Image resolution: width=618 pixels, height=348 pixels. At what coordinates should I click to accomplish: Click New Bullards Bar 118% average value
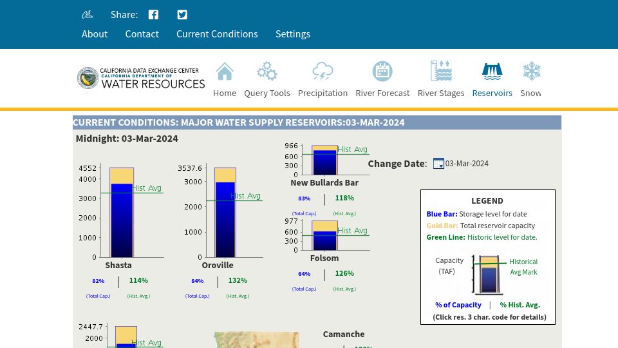coord(344,198)
